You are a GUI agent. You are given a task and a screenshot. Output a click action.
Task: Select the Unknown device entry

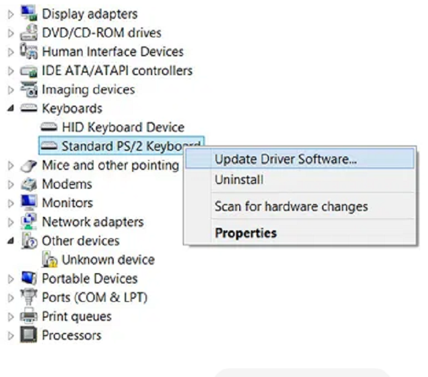click(x=108, y=260)
